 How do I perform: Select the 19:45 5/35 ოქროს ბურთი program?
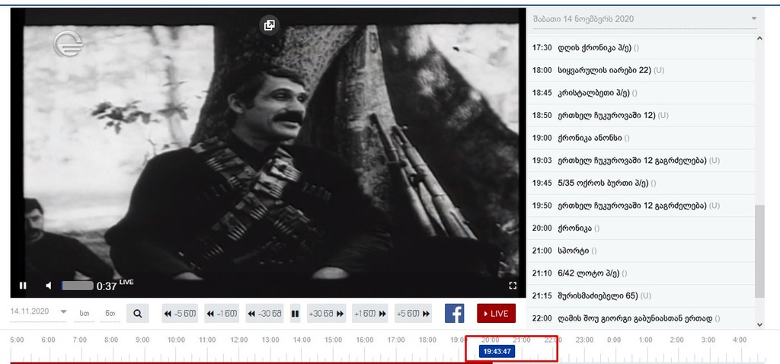[x=641, y=183]
